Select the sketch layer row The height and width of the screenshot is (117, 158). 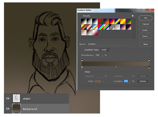click(x=37, y=99)
